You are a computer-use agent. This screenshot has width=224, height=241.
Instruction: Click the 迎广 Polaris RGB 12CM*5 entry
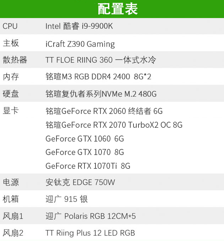91,216
